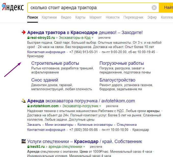Open the Спецтехника sitelink

[127, 124]
